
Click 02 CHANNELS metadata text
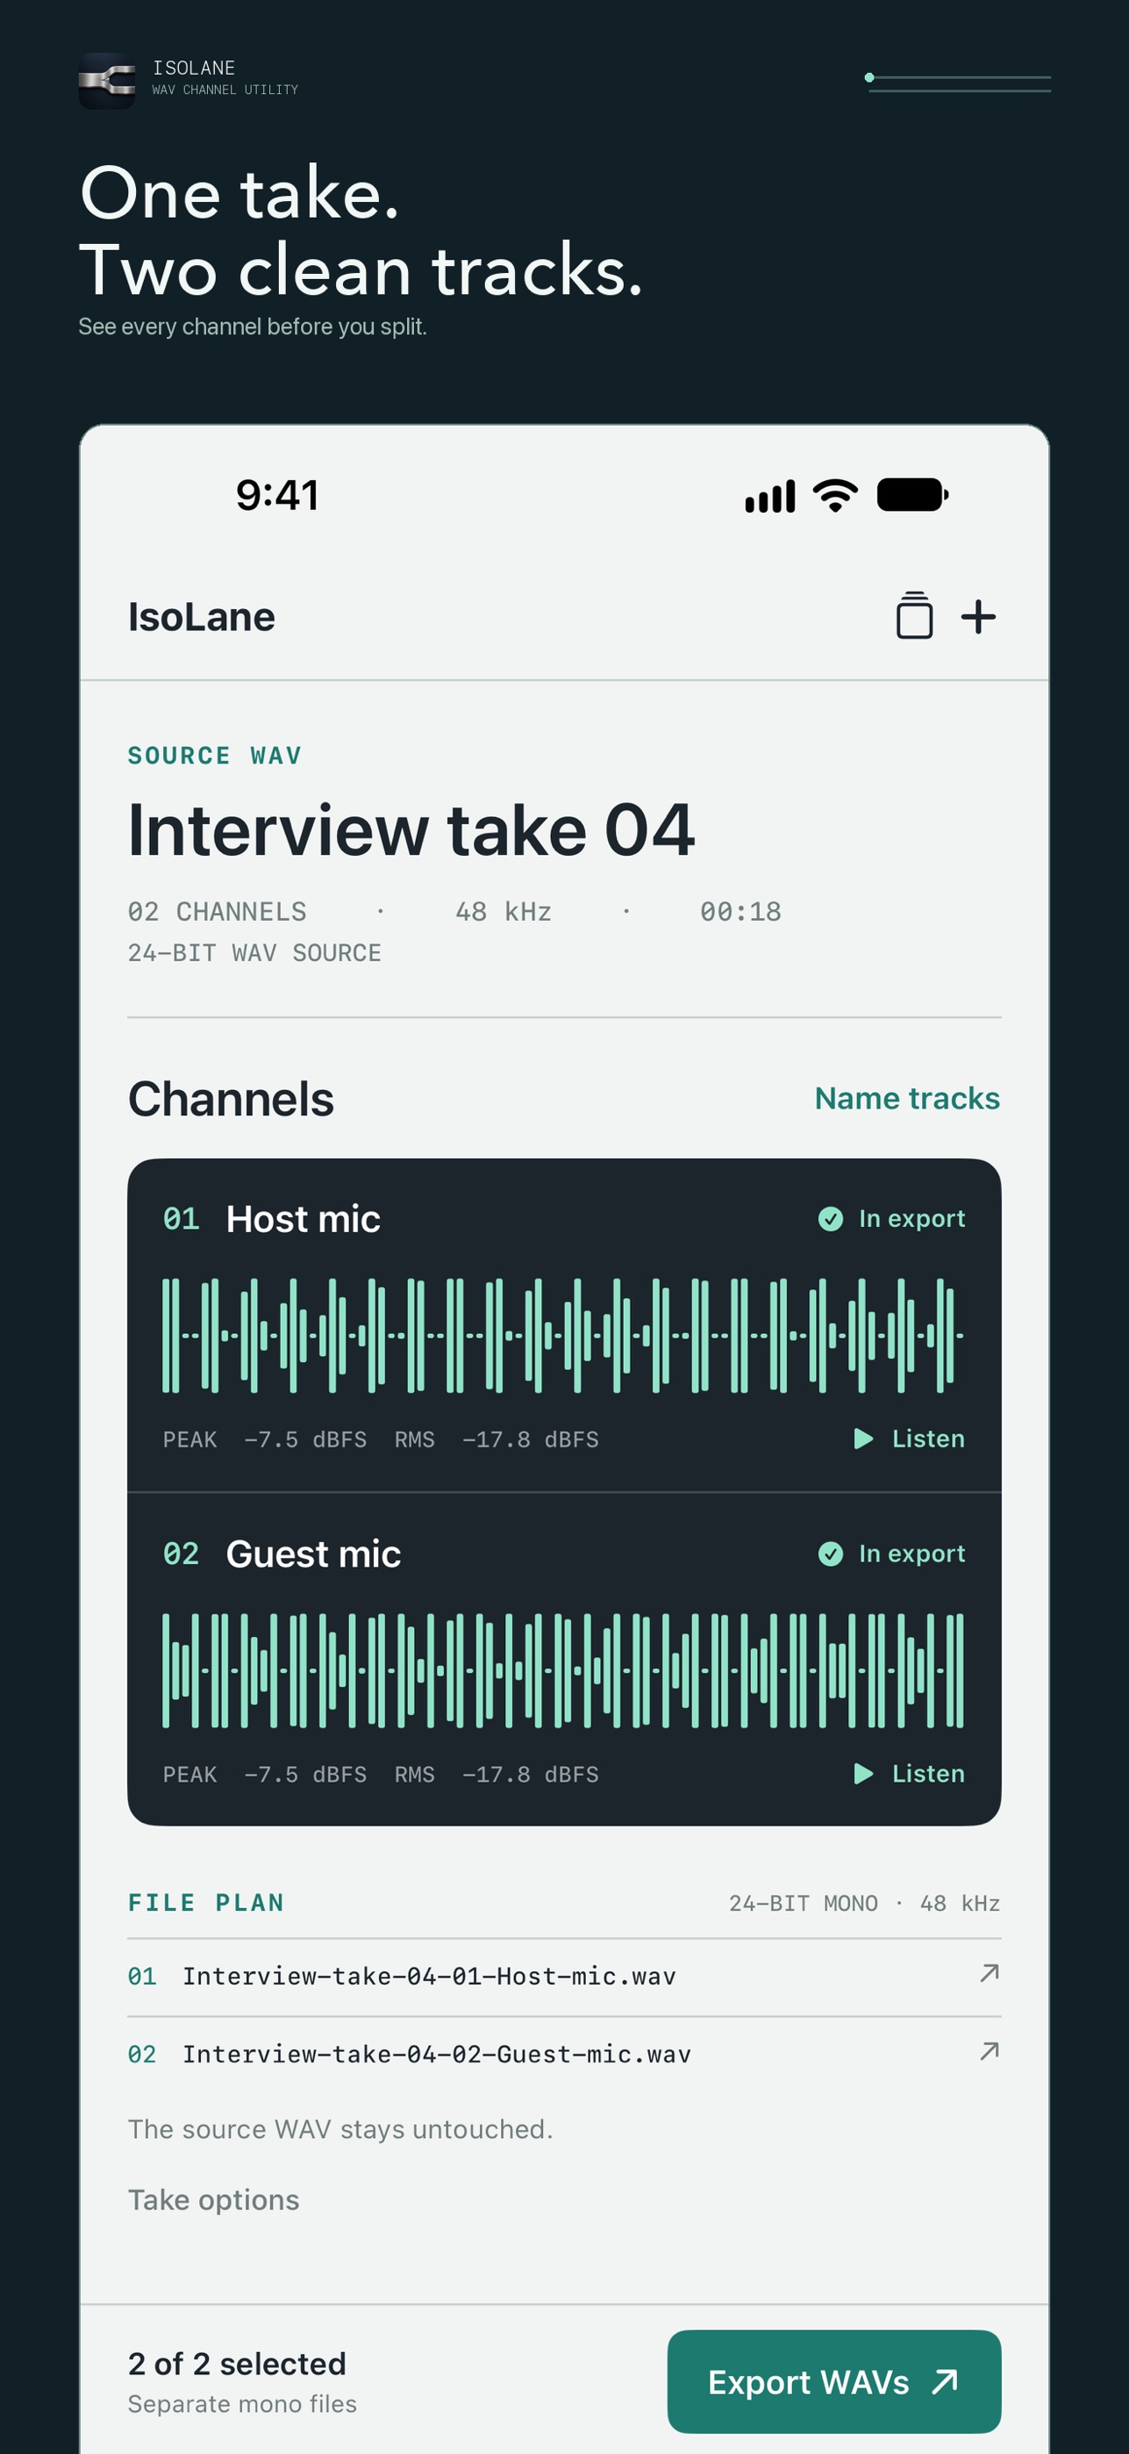(x=217, y=912)
